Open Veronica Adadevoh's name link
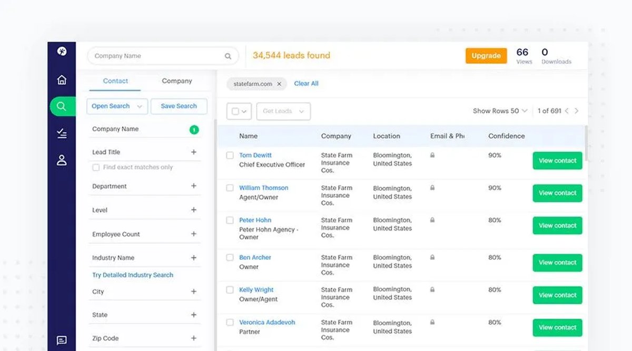The height and width of the screenshot is (351, 632). tap(267, 323)
